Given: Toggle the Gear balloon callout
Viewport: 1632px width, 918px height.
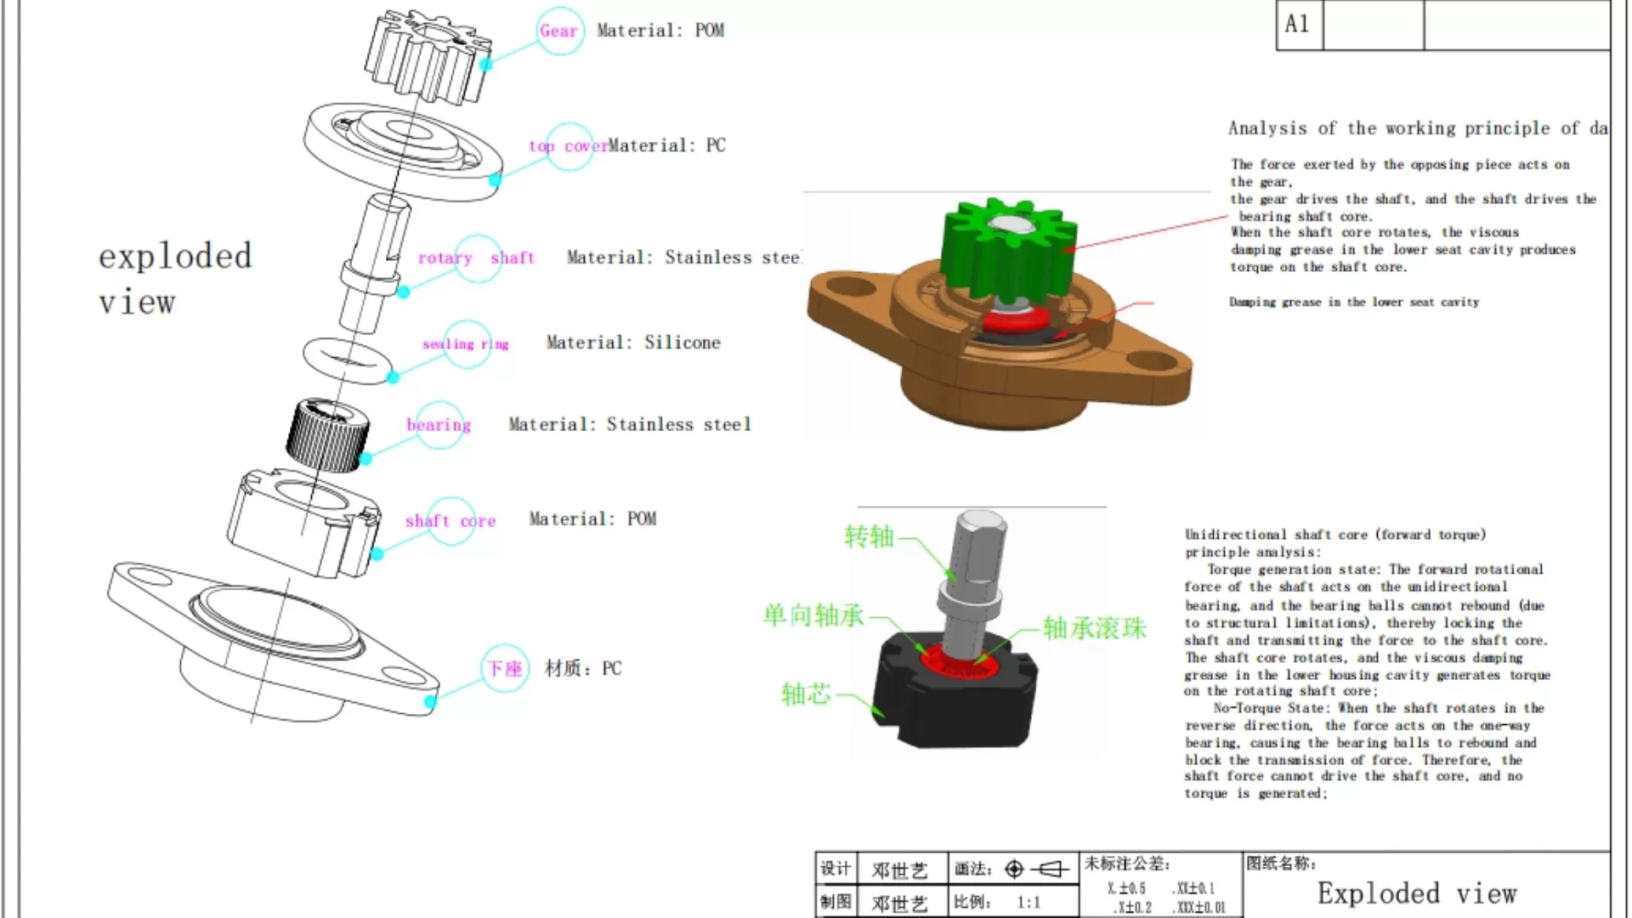Looking at the screenshot, I should click(x=558, y=31).
